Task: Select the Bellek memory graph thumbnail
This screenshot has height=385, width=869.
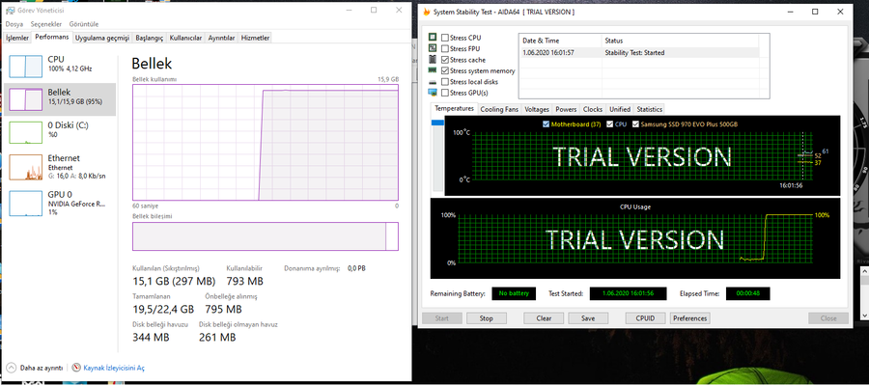Action: [x=25, y=99]
